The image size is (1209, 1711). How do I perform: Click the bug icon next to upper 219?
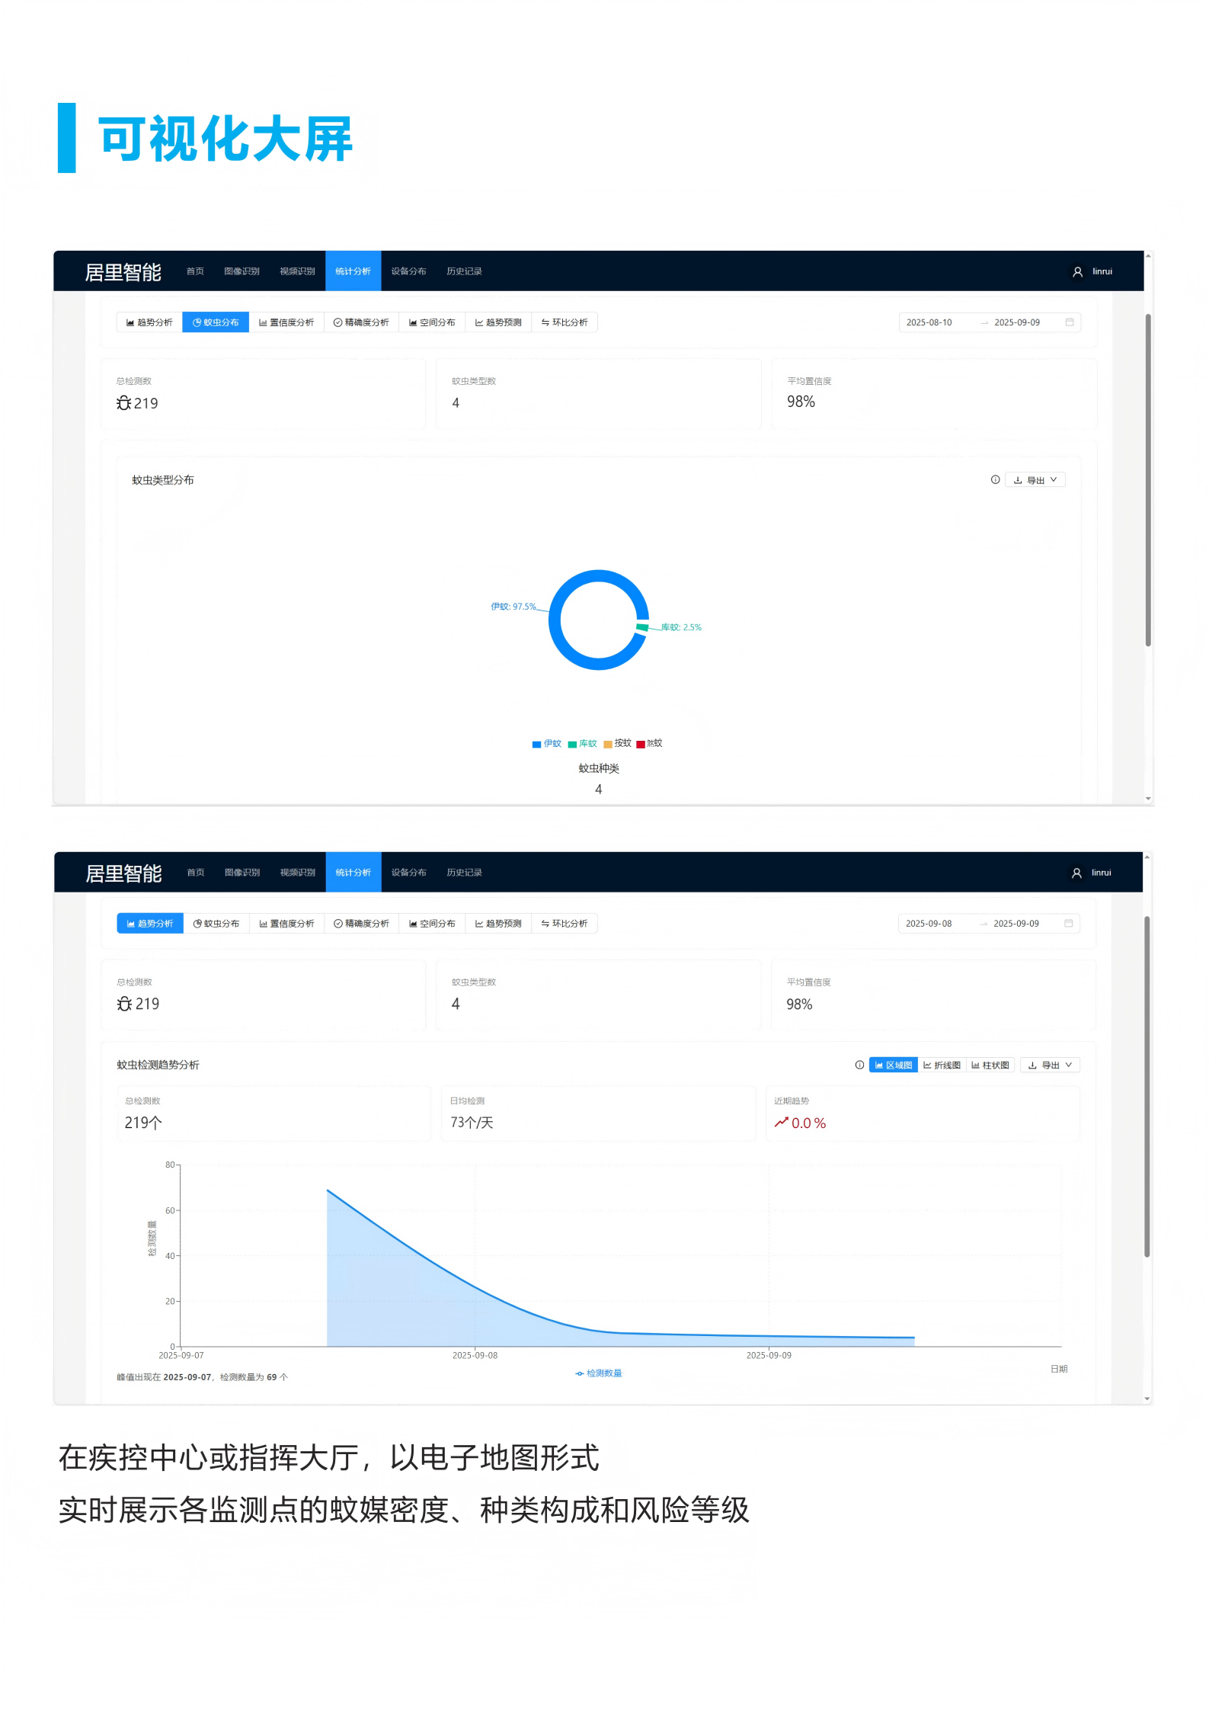pyautogui.click(x=124, y=403)
